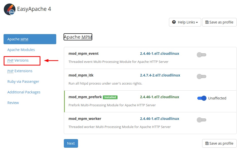Viewport: 247px width, 155px height.
Task: Go to the Review step
Action: (x=13, y=103)
